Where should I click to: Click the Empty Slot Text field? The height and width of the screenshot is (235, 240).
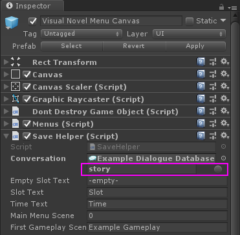pos(157,180)
